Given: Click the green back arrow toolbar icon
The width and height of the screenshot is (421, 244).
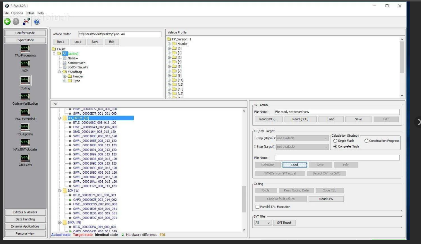Looking at the screenshot, I should pyautogui.click(x=7, y=22).
